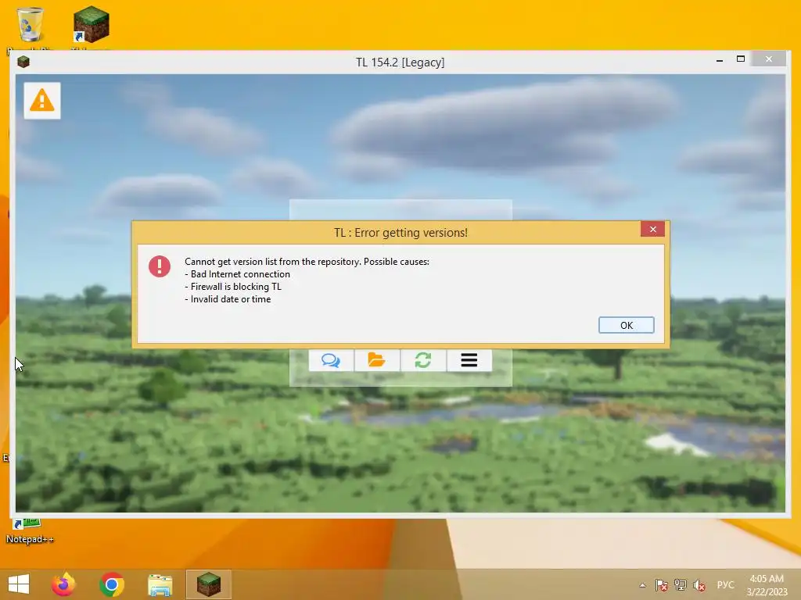The height and width of the screenshot is (600, 801).
Task: Show hidden tray icons arrow
Action: click(643, 585)
